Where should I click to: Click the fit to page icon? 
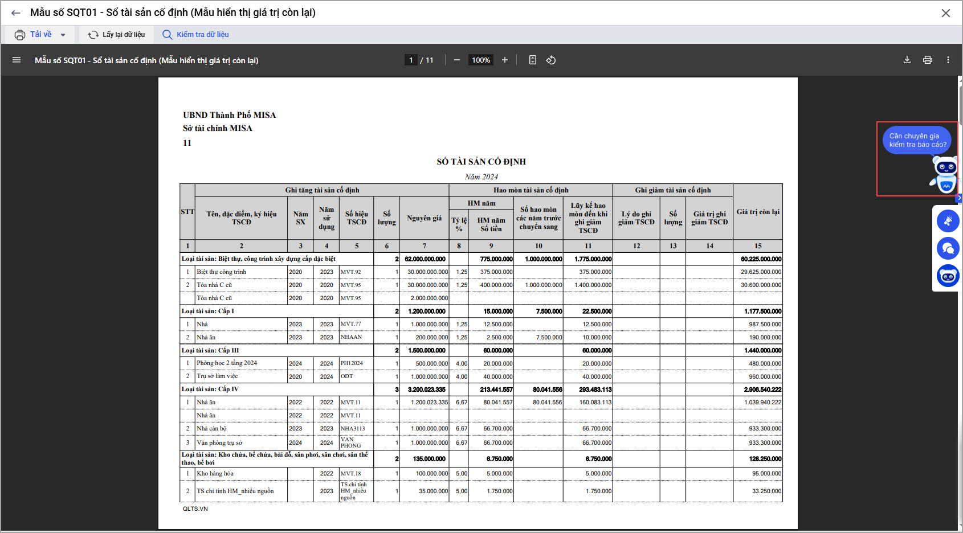pos(532,60)
